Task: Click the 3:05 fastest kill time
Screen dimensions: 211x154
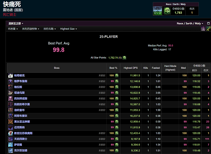Action: 158,93
